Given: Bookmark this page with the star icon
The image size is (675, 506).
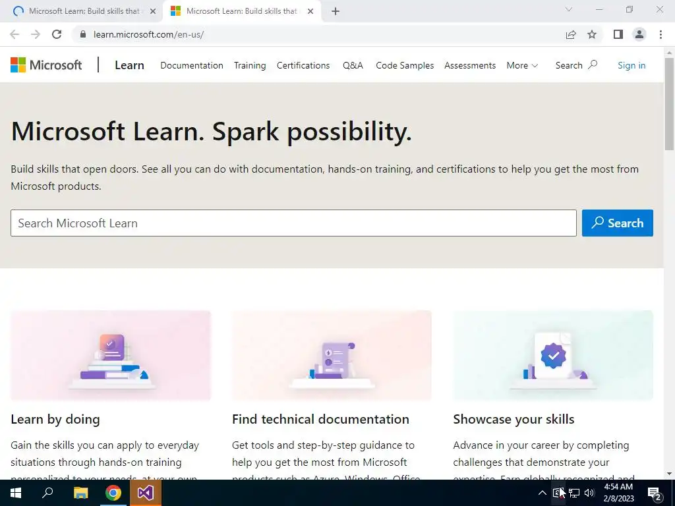Looking at the screenshot, I should 592,34.
